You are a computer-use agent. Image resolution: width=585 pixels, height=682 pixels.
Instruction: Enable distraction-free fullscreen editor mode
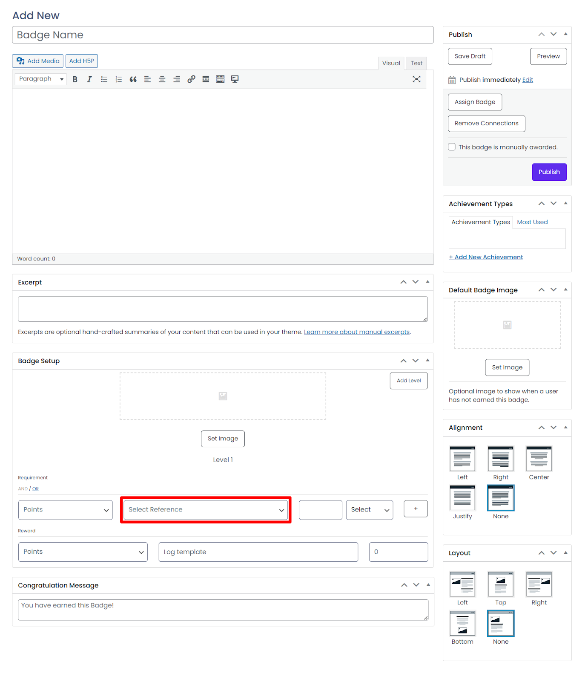416,79
